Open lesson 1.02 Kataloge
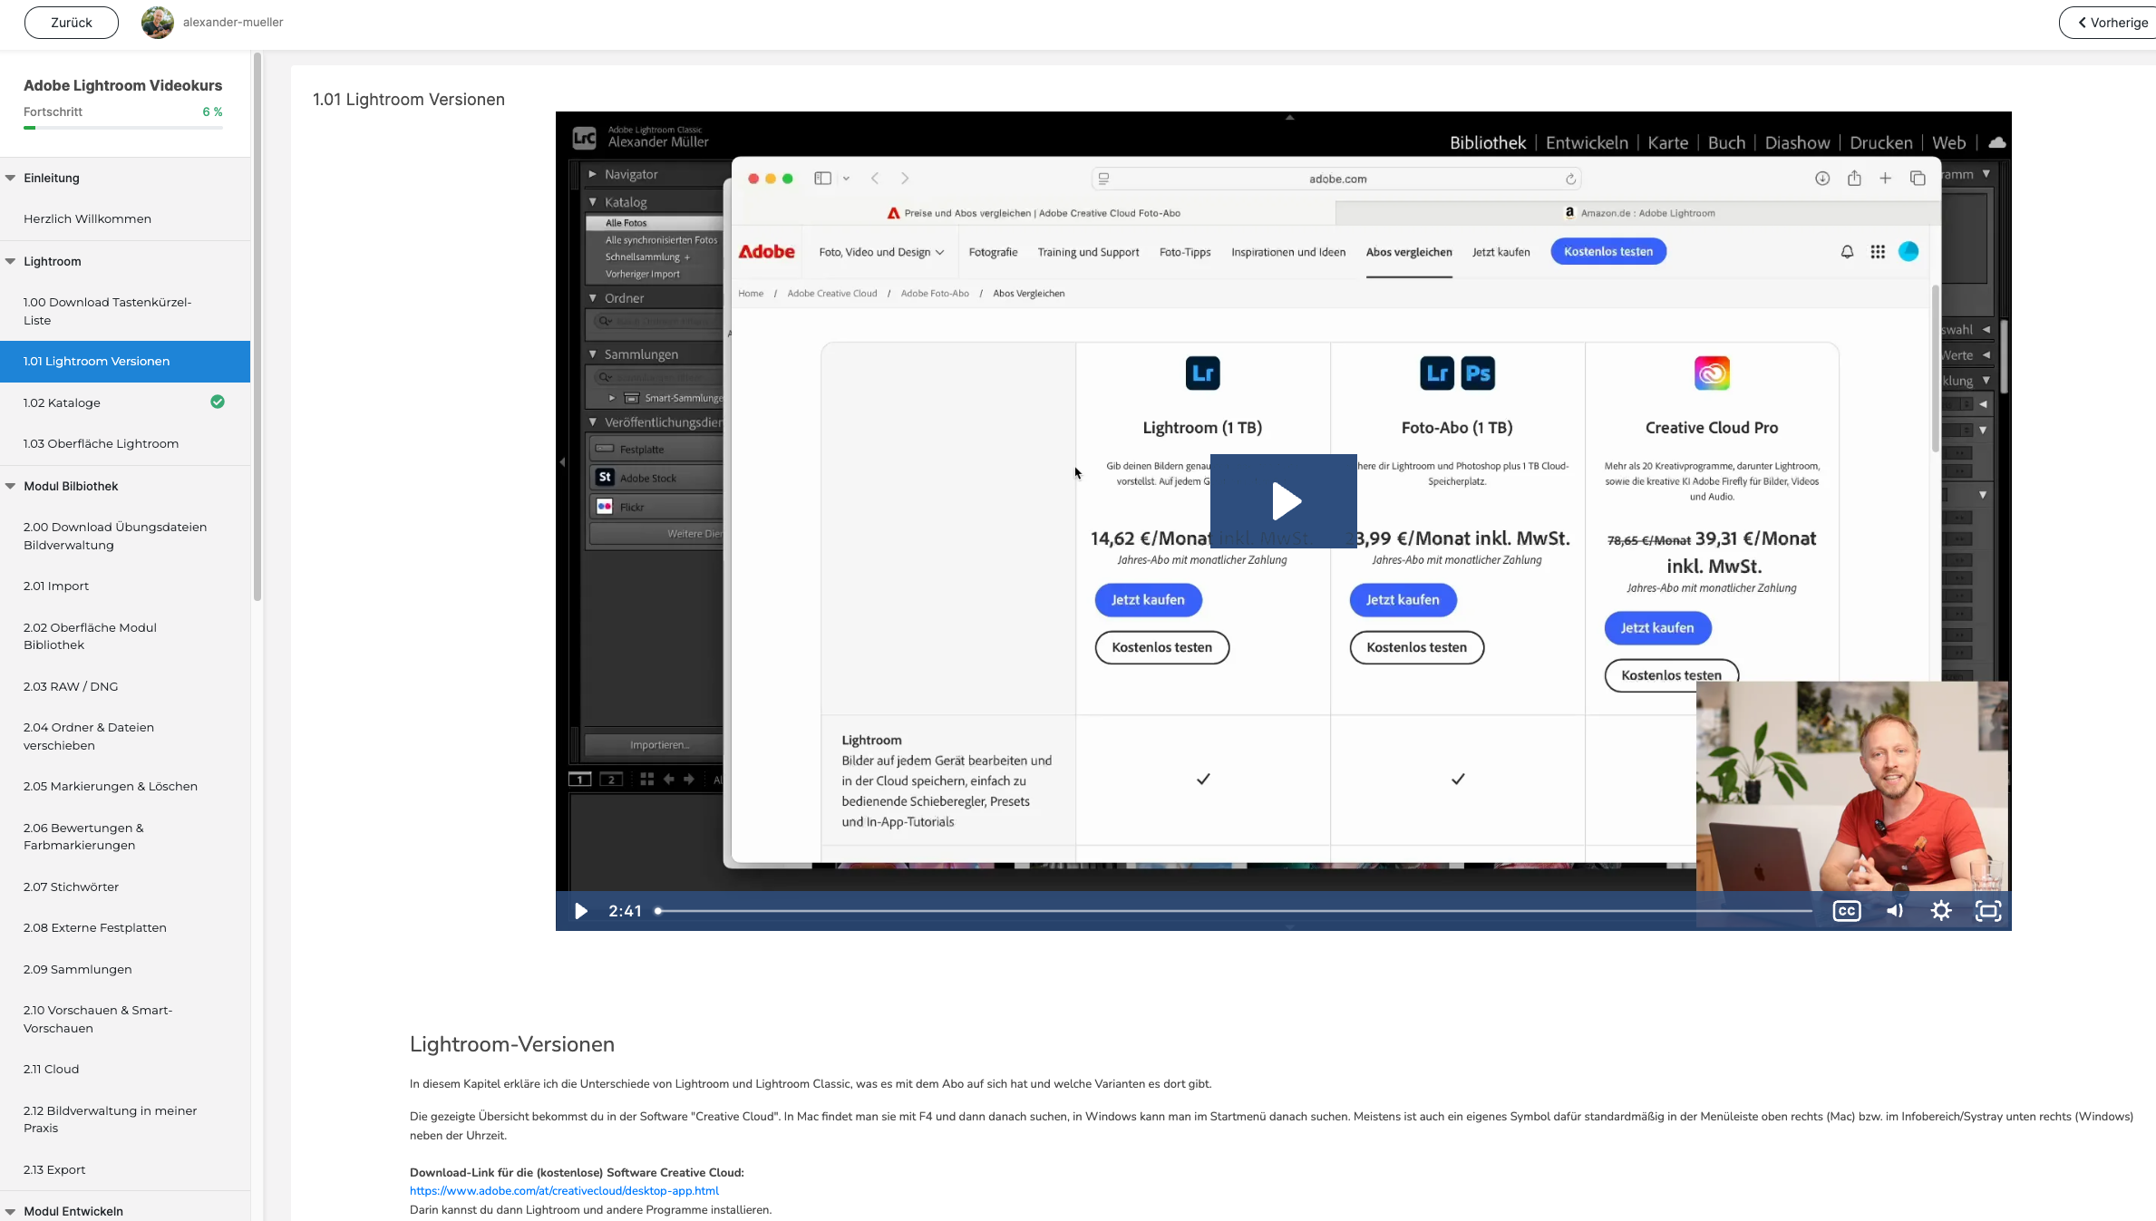This screenshot has width=2156, height=1221. [62, 402]
